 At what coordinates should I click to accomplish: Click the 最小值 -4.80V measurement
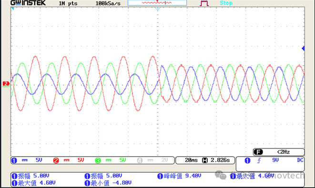[108, 183]
